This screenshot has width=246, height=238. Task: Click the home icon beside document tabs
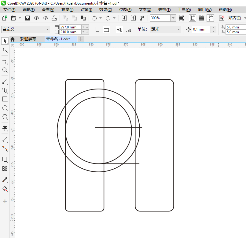pyautogui.click(x=13, y=39)
